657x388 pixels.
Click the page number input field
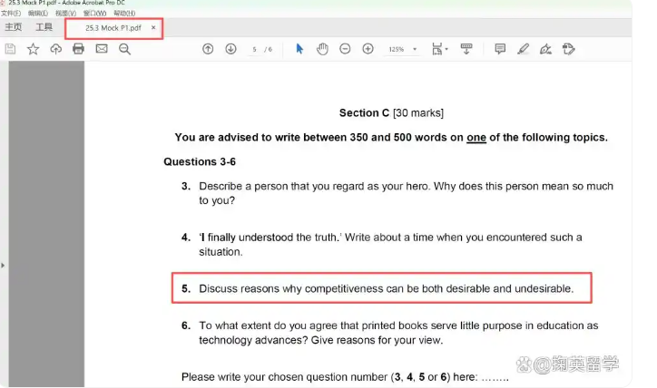[256, 49]
